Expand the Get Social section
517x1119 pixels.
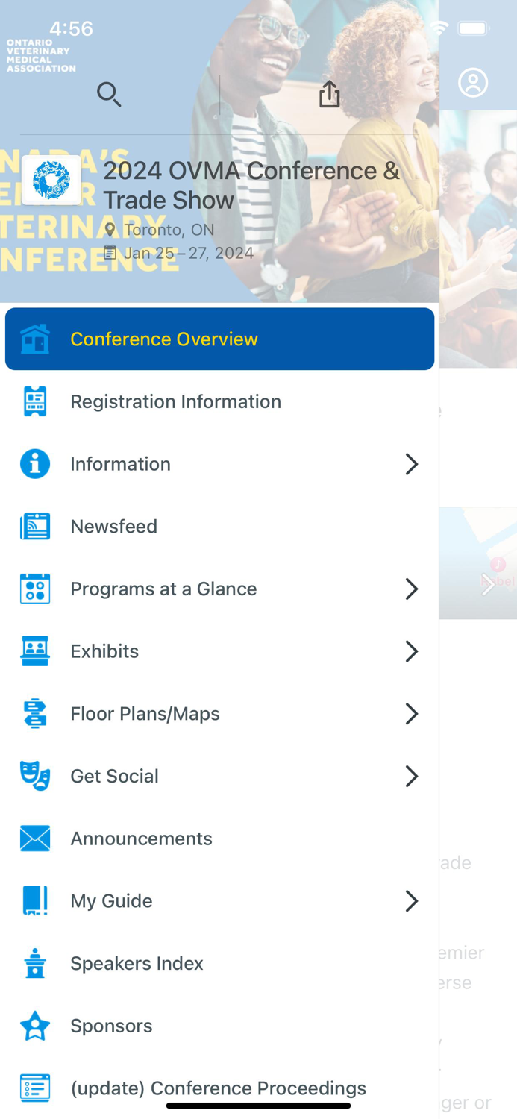412,776
